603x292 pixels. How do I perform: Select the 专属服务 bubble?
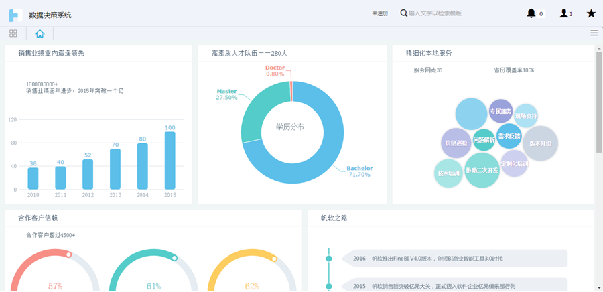click(500, 111)
